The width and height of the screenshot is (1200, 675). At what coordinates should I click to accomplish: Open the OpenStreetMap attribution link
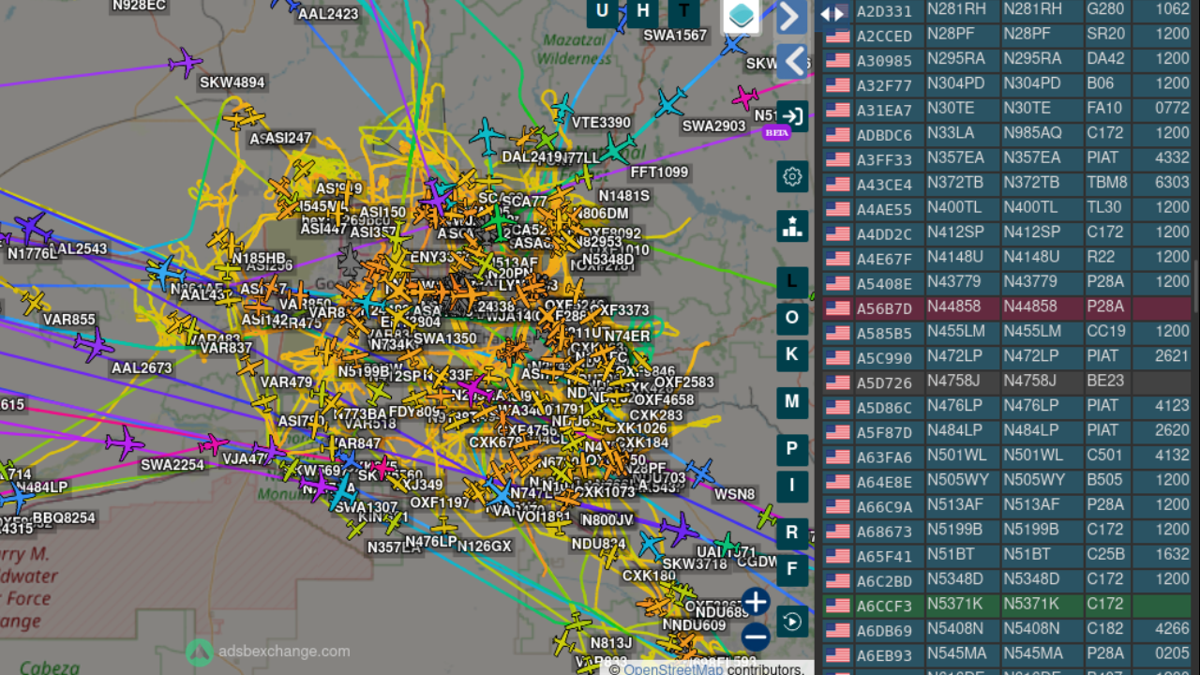673,668
